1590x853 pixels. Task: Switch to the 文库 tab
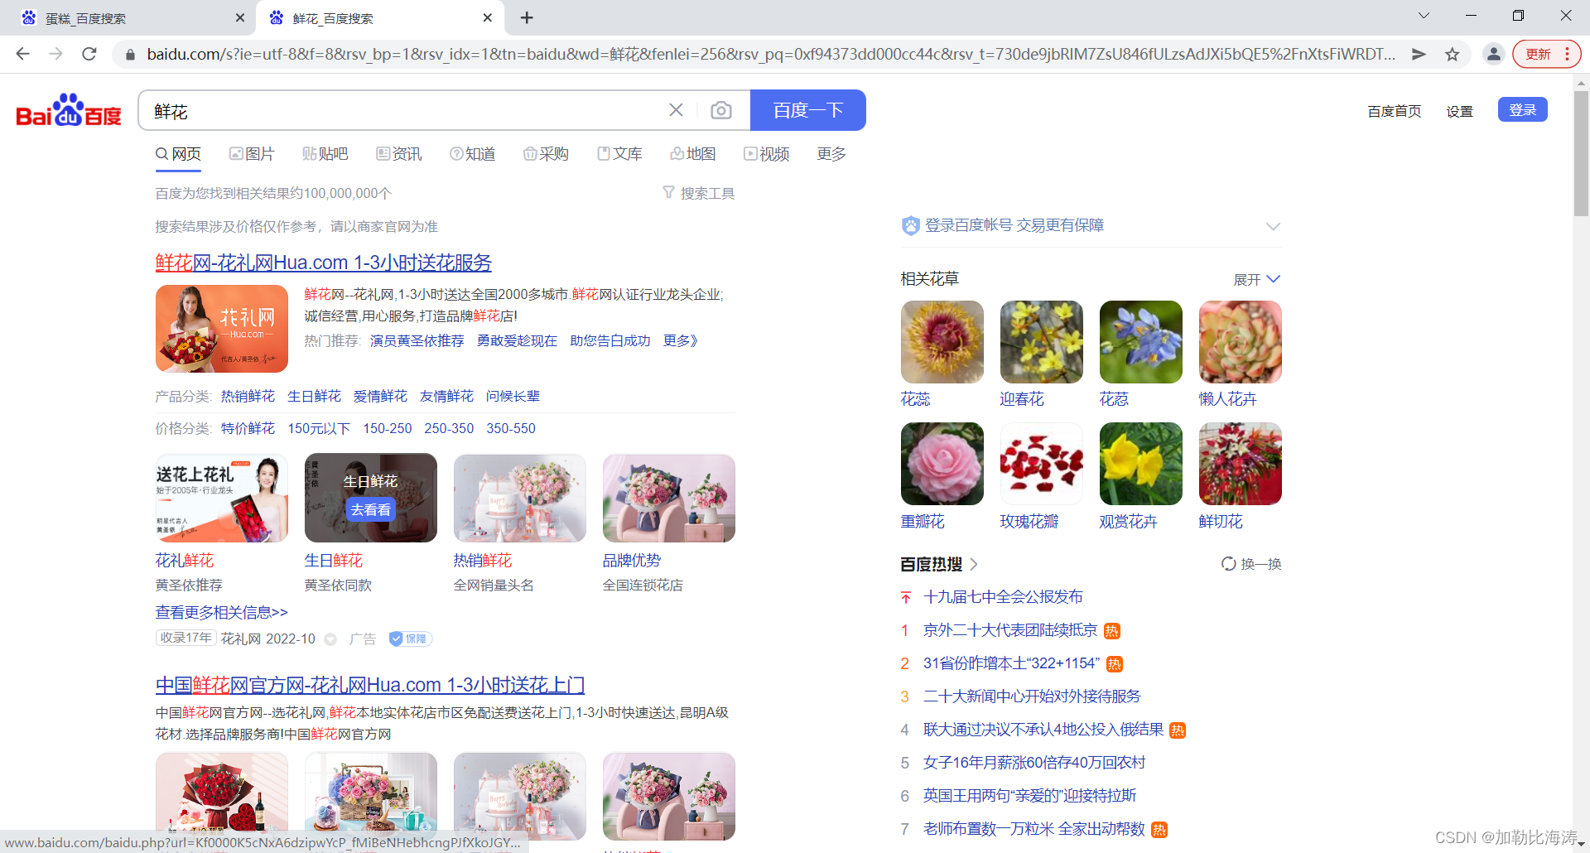click(x=619, y=154)
